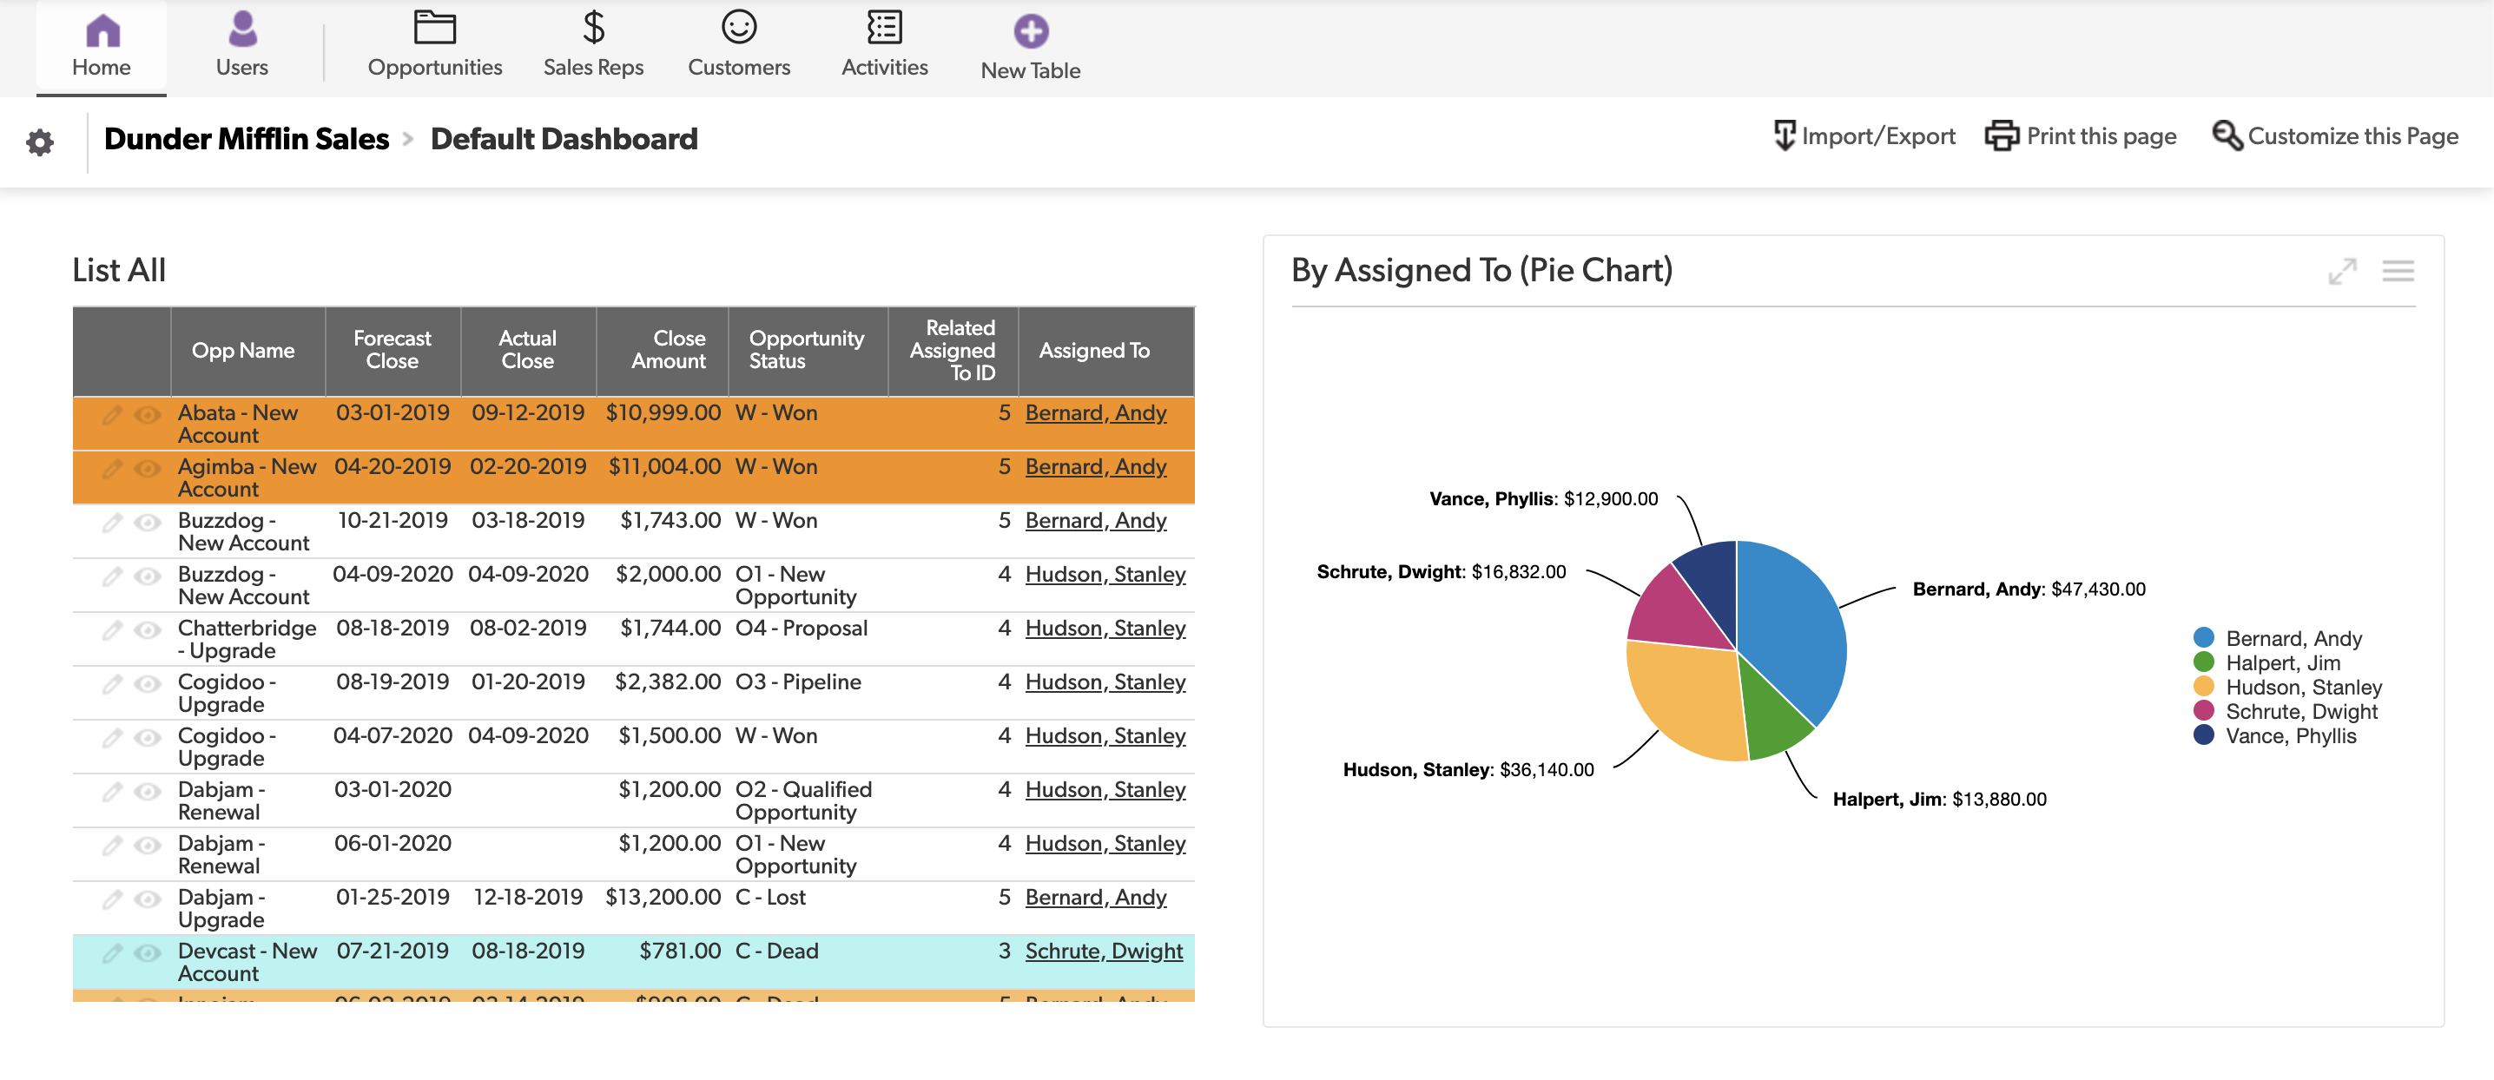View the Dabjam - Upgrade record
This screenshot has width=2494, height=1080.
(x=147, y=899)
